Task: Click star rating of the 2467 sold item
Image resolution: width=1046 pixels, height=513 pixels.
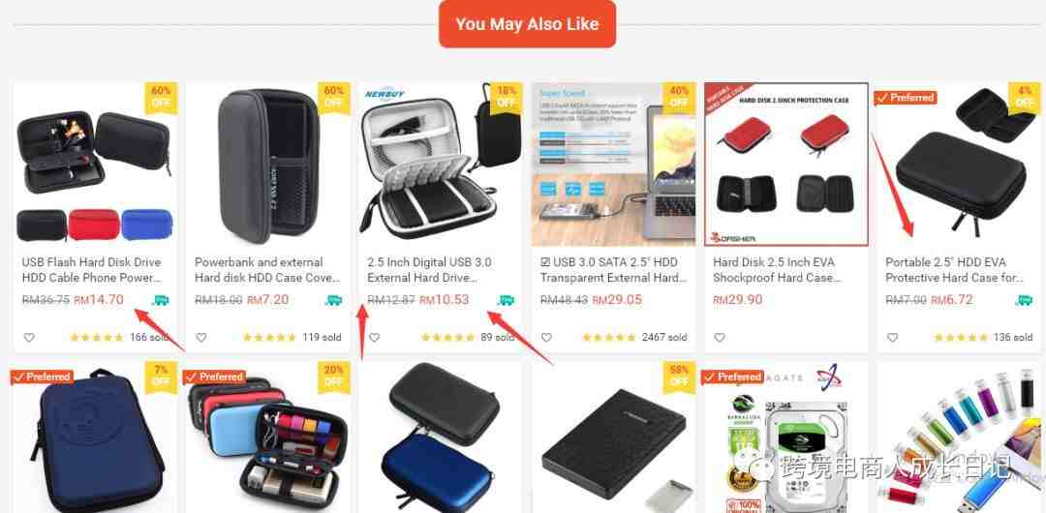Action: [609, 338]
